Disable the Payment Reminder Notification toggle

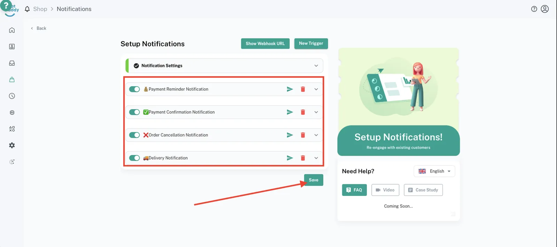pyautogui.click(x=134, y=89)
